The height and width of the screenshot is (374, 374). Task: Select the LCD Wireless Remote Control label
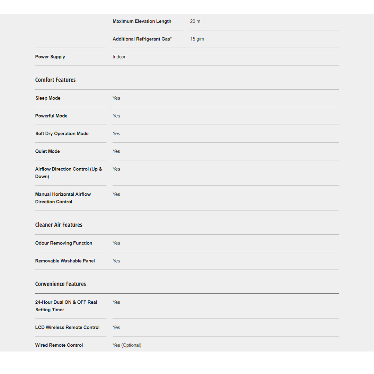pyautogui.click(x=67, y=327)
